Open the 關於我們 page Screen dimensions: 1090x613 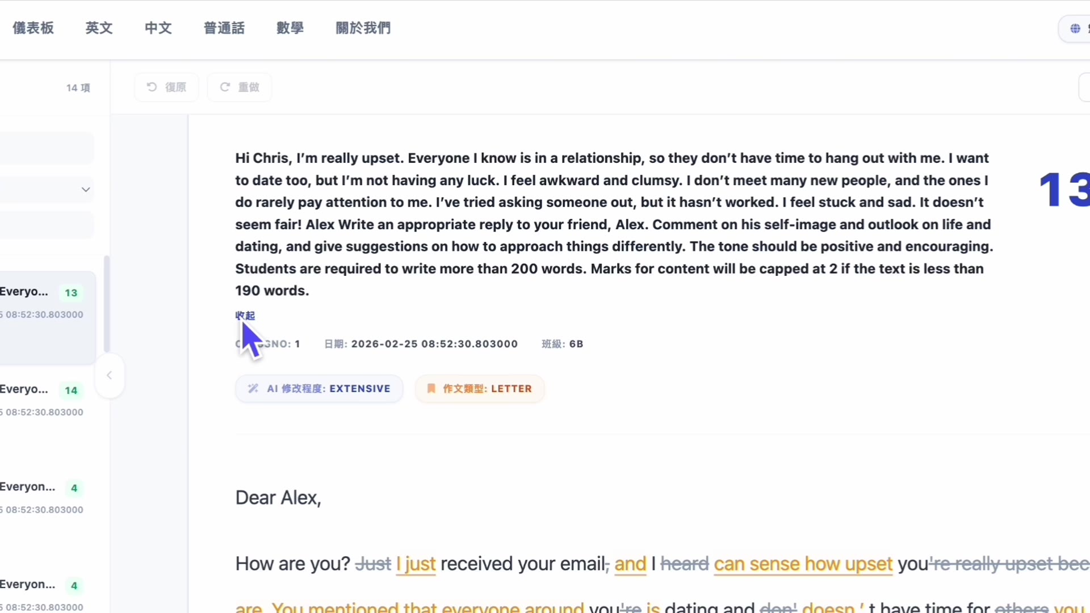(x=363, y=28)
